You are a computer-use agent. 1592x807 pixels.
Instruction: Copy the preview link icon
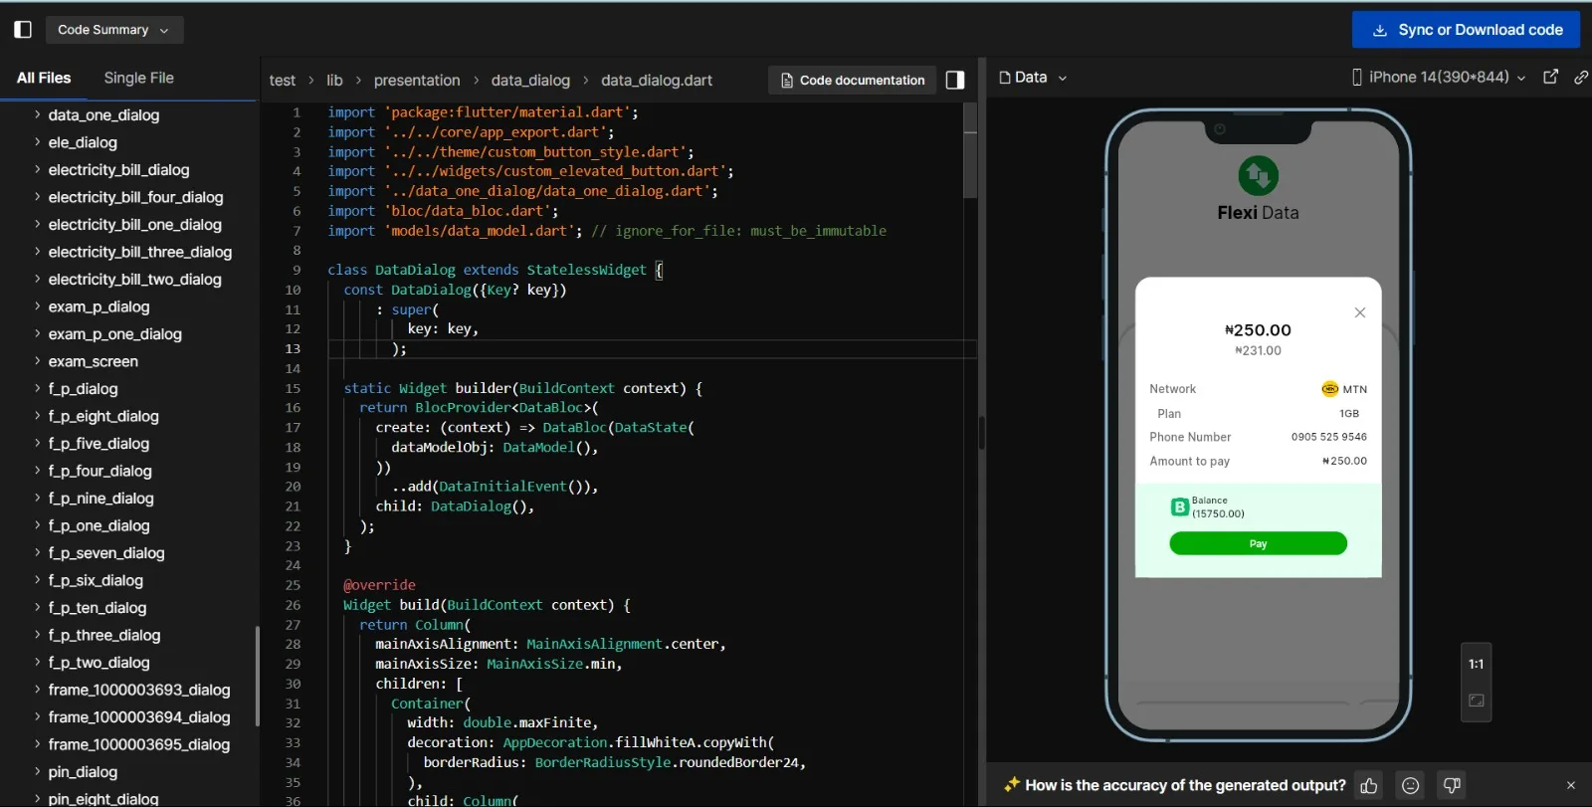click(x=1580, y=77)
